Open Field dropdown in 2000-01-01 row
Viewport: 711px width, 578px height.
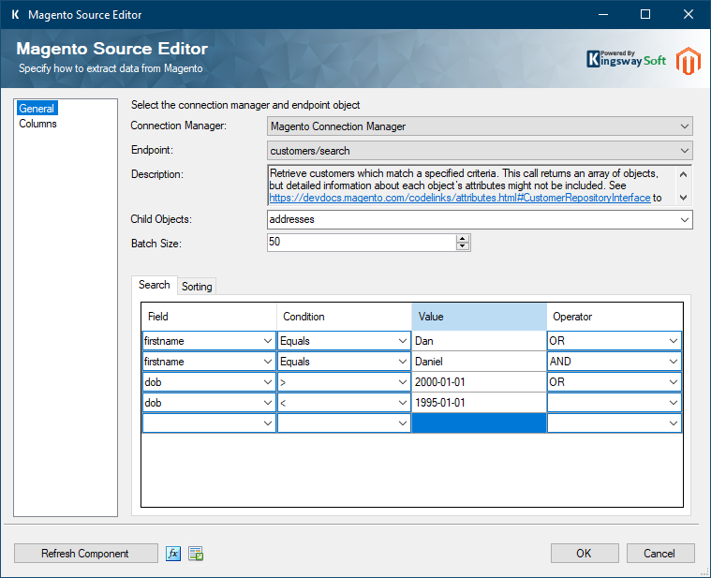268,382
